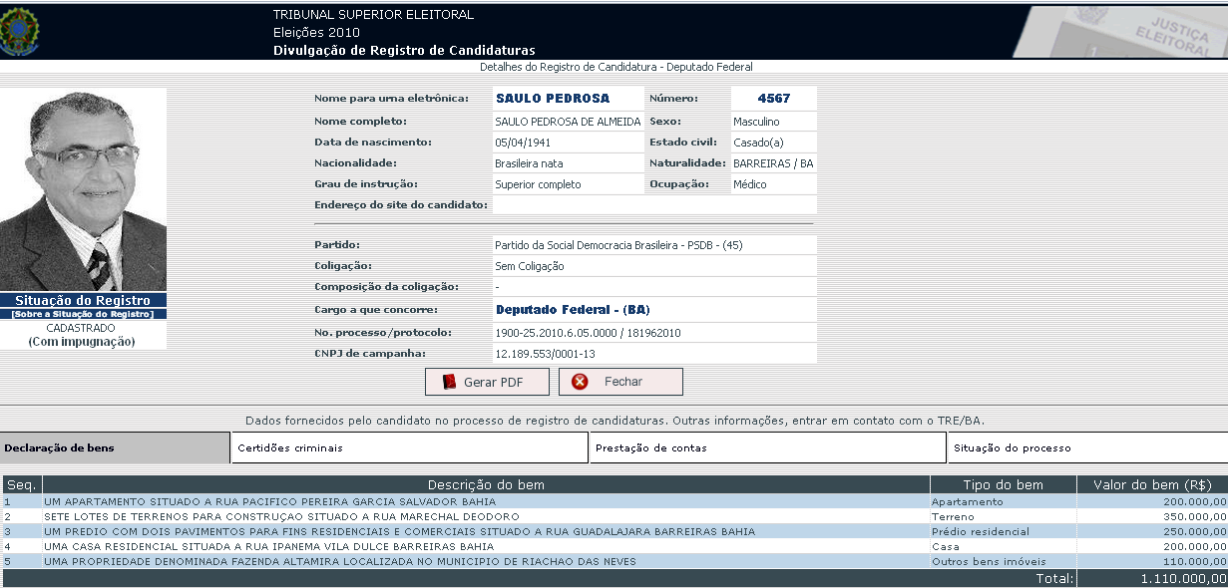Click the Valor do bem (R$) header

(x=1151, y=485)
